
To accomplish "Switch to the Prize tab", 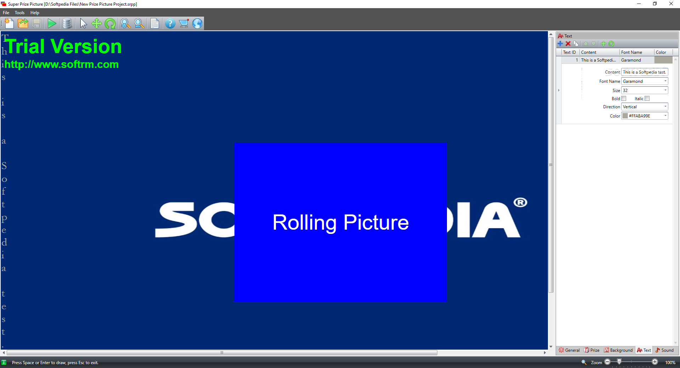I will point(592,350).
